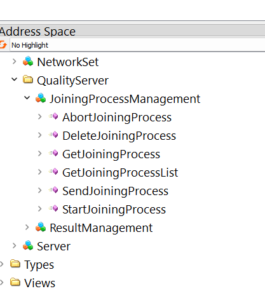Collapse the JoiningProcessManagement node
This screenshot has height=298, width=265.
pyautogui.click(x=27, y=98)
